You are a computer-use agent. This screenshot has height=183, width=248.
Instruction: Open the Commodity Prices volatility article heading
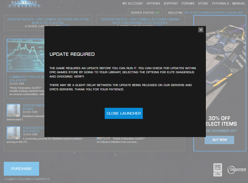(x=27, y=79)
